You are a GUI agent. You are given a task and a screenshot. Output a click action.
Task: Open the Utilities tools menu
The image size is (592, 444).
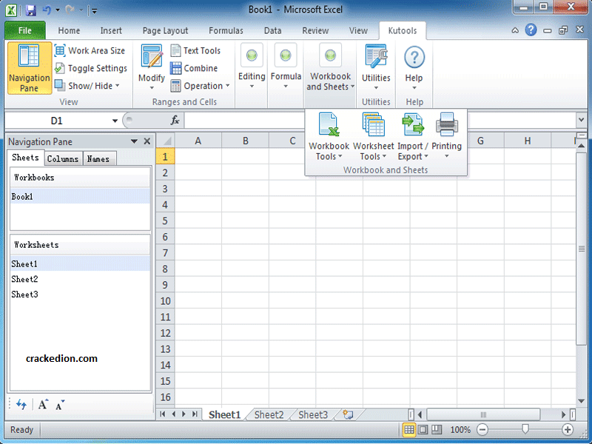click(376, 67)
